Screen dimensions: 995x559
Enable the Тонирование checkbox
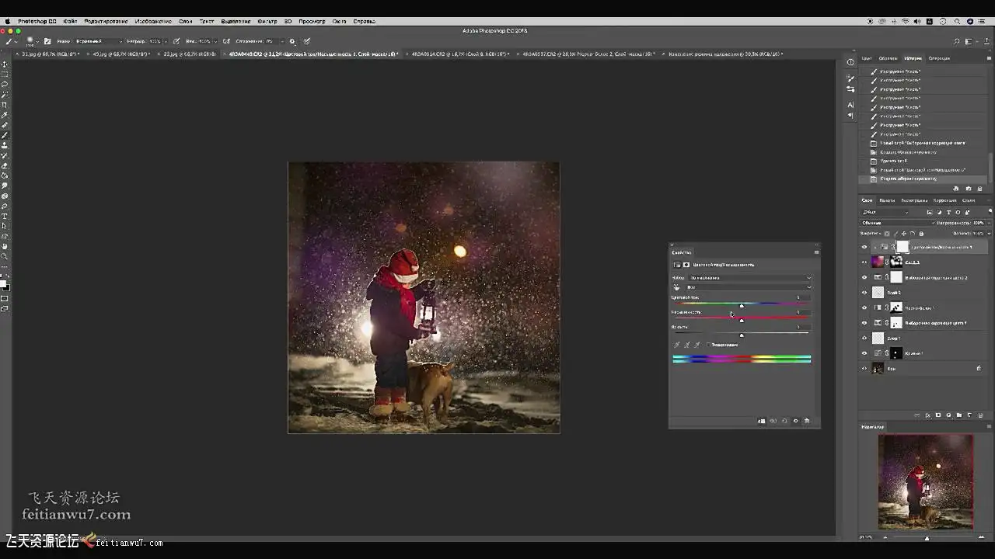click(708, 345)
